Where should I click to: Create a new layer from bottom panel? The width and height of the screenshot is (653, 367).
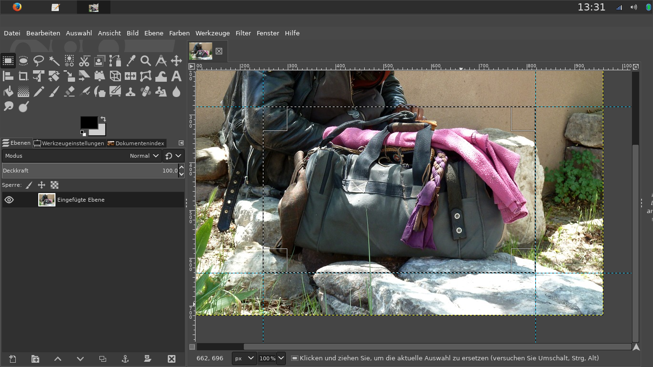click(x=12, y=359)
